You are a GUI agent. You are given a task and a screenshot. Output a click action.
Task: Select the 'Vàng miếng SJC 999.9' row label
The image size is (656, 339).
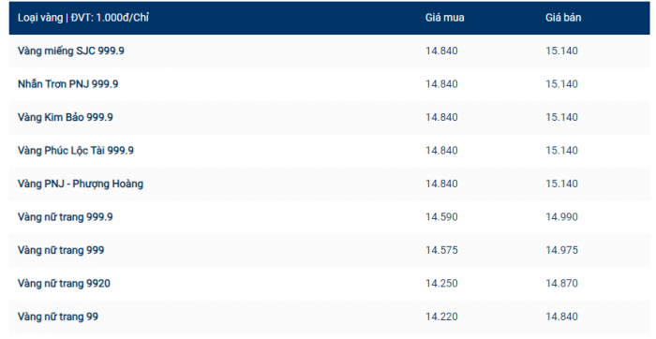(70, 51)
